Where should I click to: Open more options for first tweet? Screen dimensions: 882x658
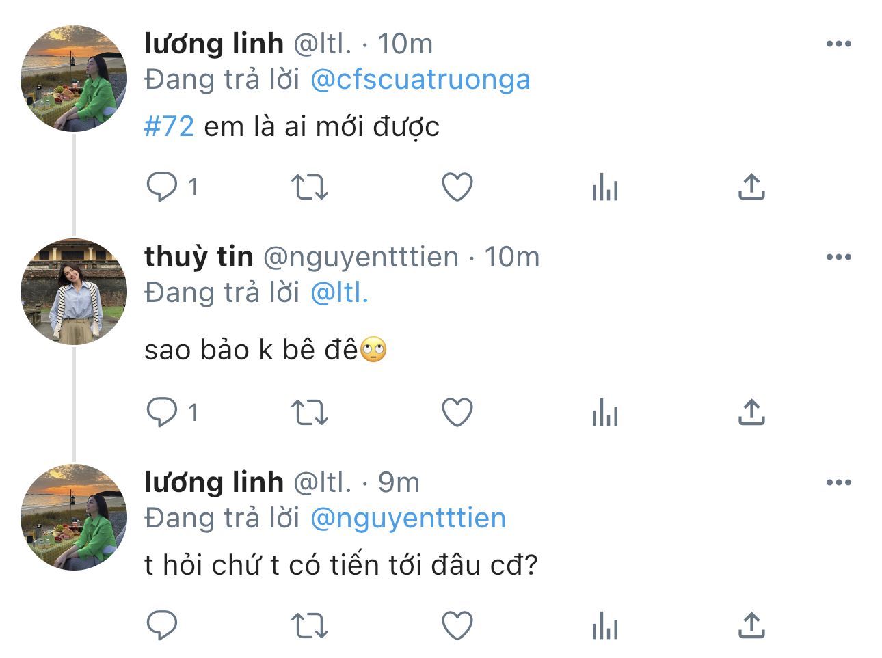point(838,44)
